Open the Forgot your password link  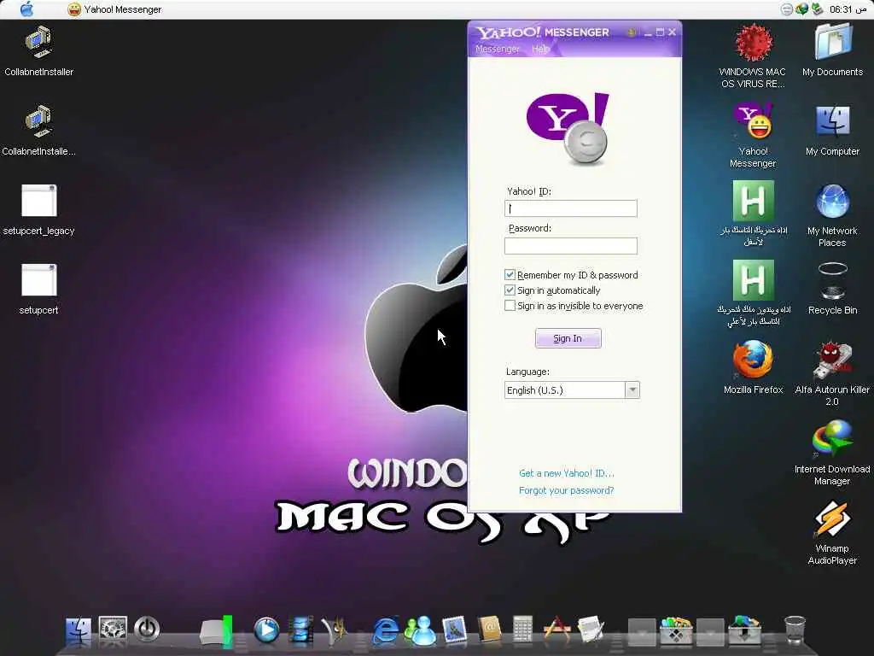(567, 490)
